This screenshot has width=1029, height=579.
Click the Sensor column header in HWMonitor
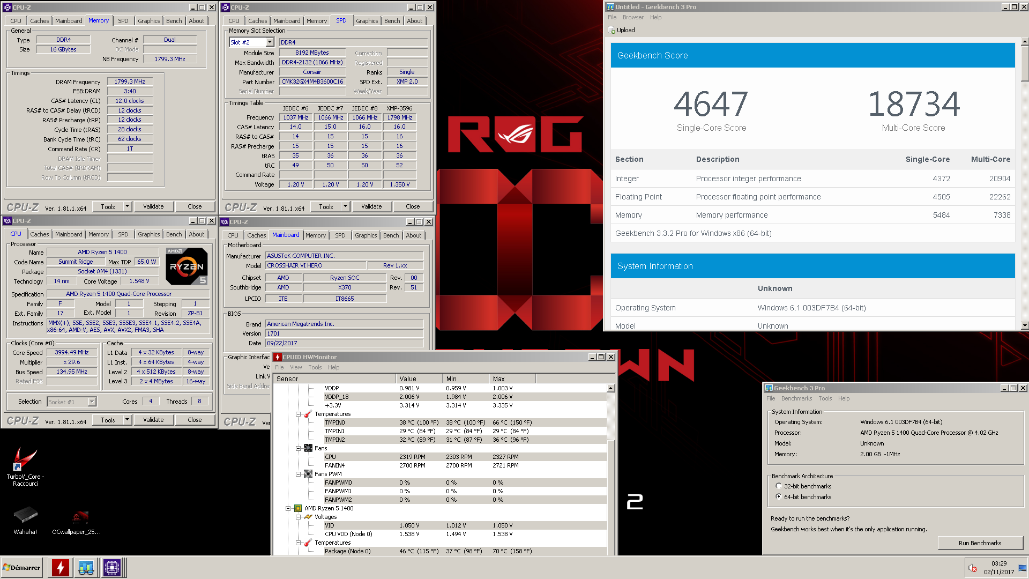(334, 378)
